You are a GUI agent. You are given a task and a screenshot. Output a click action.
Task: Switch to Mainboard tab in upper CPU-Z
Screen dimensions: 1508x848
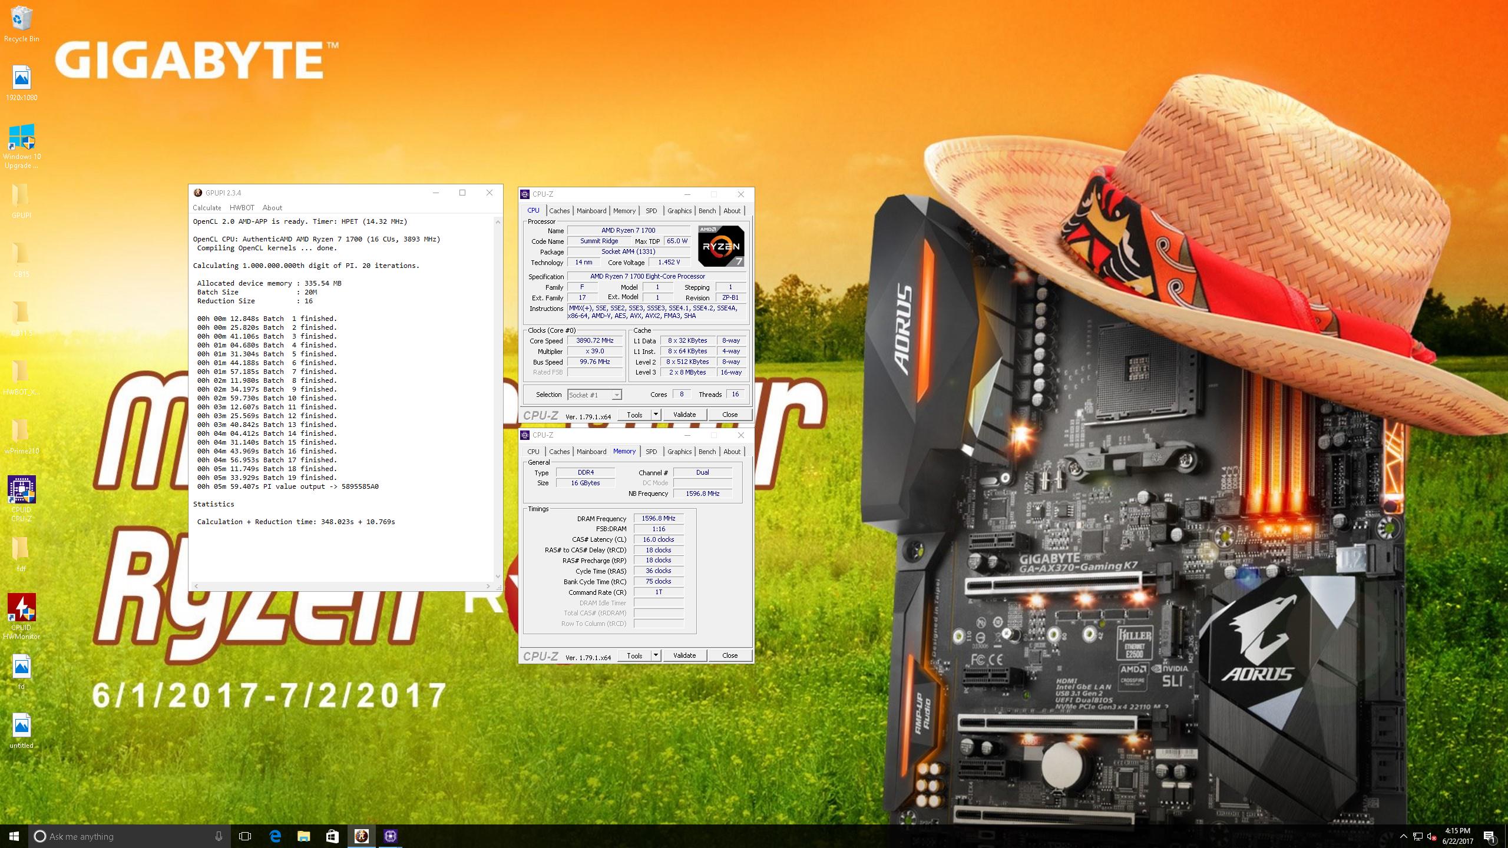pyautogui.click(x=591, y=211)
